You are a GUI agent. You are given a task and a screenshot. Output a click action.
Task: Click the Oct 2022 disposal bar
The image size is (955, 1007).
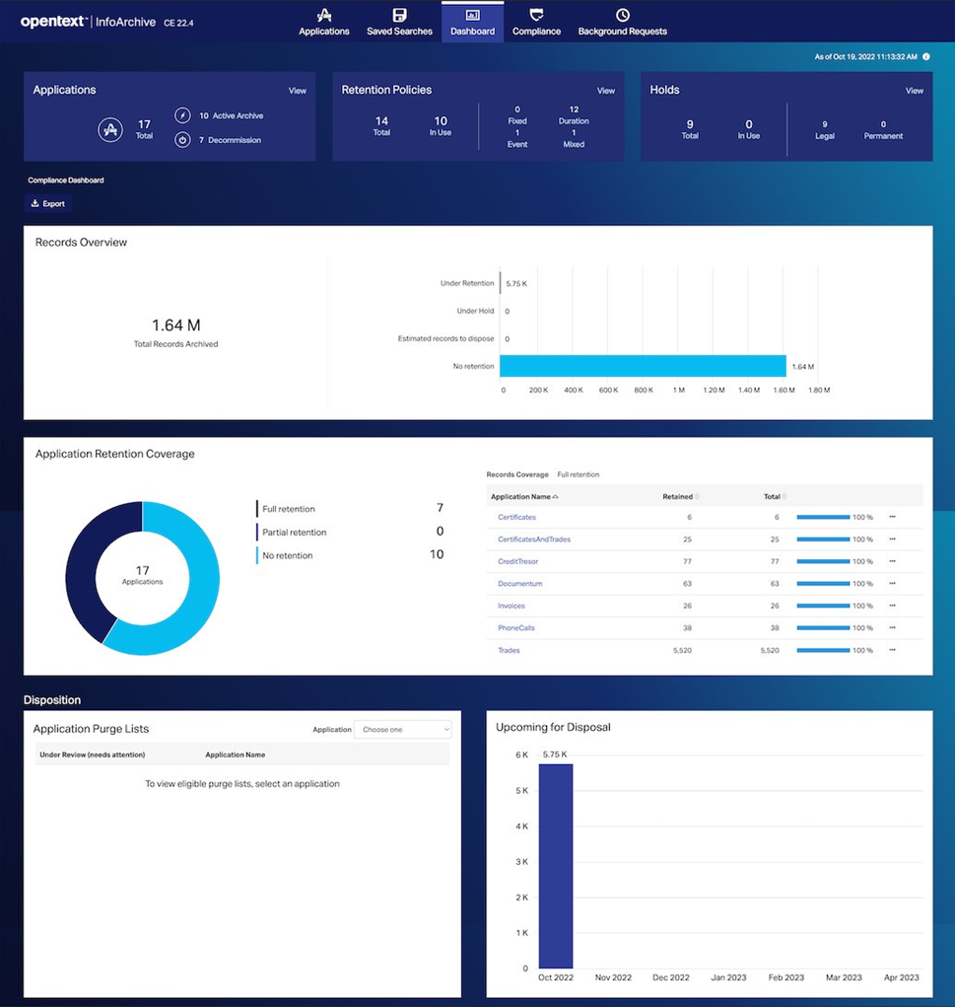(556, 866)
